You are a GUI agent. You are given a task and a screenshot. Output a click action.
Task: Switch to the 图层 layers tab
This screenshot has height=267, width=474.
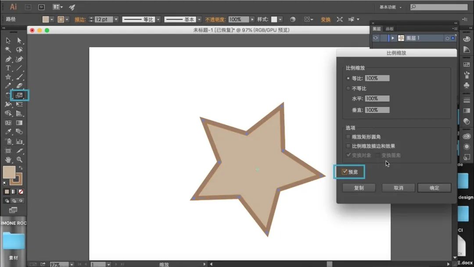click(377, 28)
